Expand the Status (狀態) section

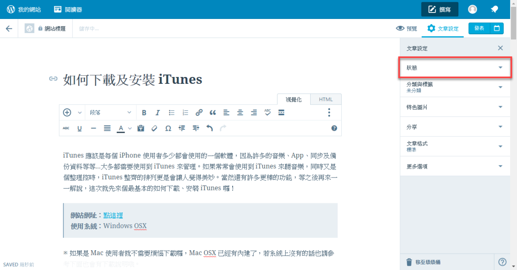[455, 68]
